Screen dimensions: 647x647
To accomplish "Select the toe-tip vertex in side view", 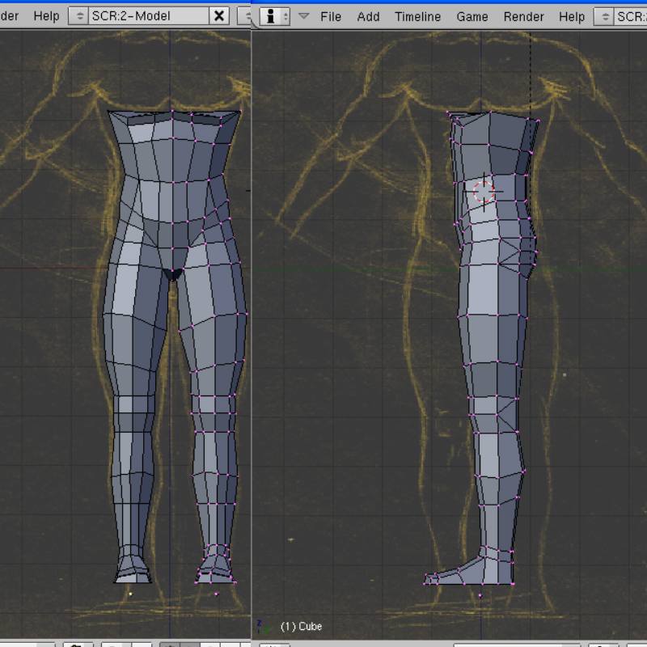I will (425, 583).
